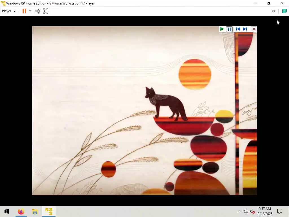The height and width of the screenshot is (217, 289).
Task: Suspend the virtual machine with the orange pause icon
Action: [24, 11]
